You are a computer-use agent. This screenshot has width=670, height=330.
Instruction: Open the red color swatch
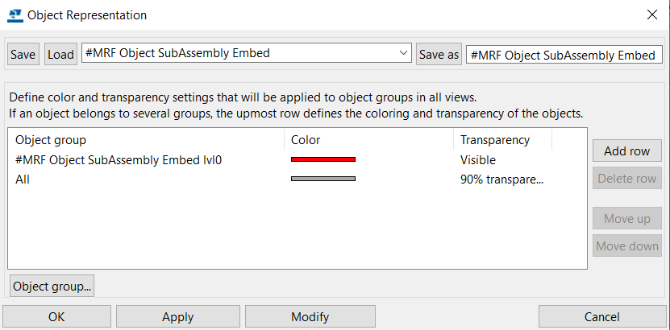pos(323,159)
